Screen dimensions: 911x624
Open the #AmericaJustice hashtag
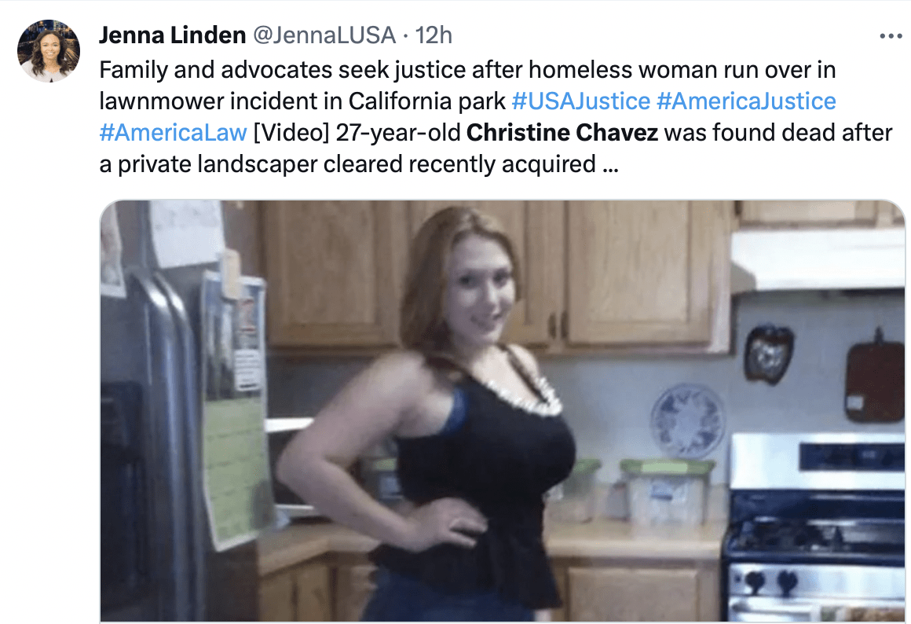coord(746,101)
